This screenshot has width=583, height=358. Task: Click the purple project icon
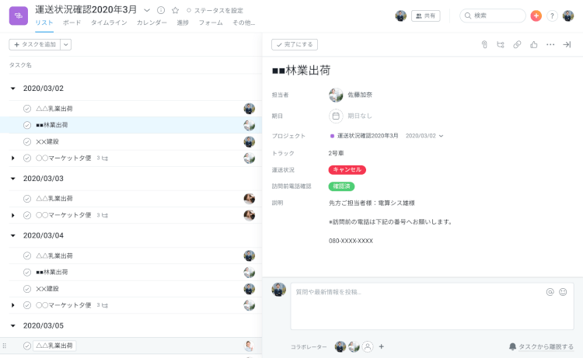coord(18,16)
